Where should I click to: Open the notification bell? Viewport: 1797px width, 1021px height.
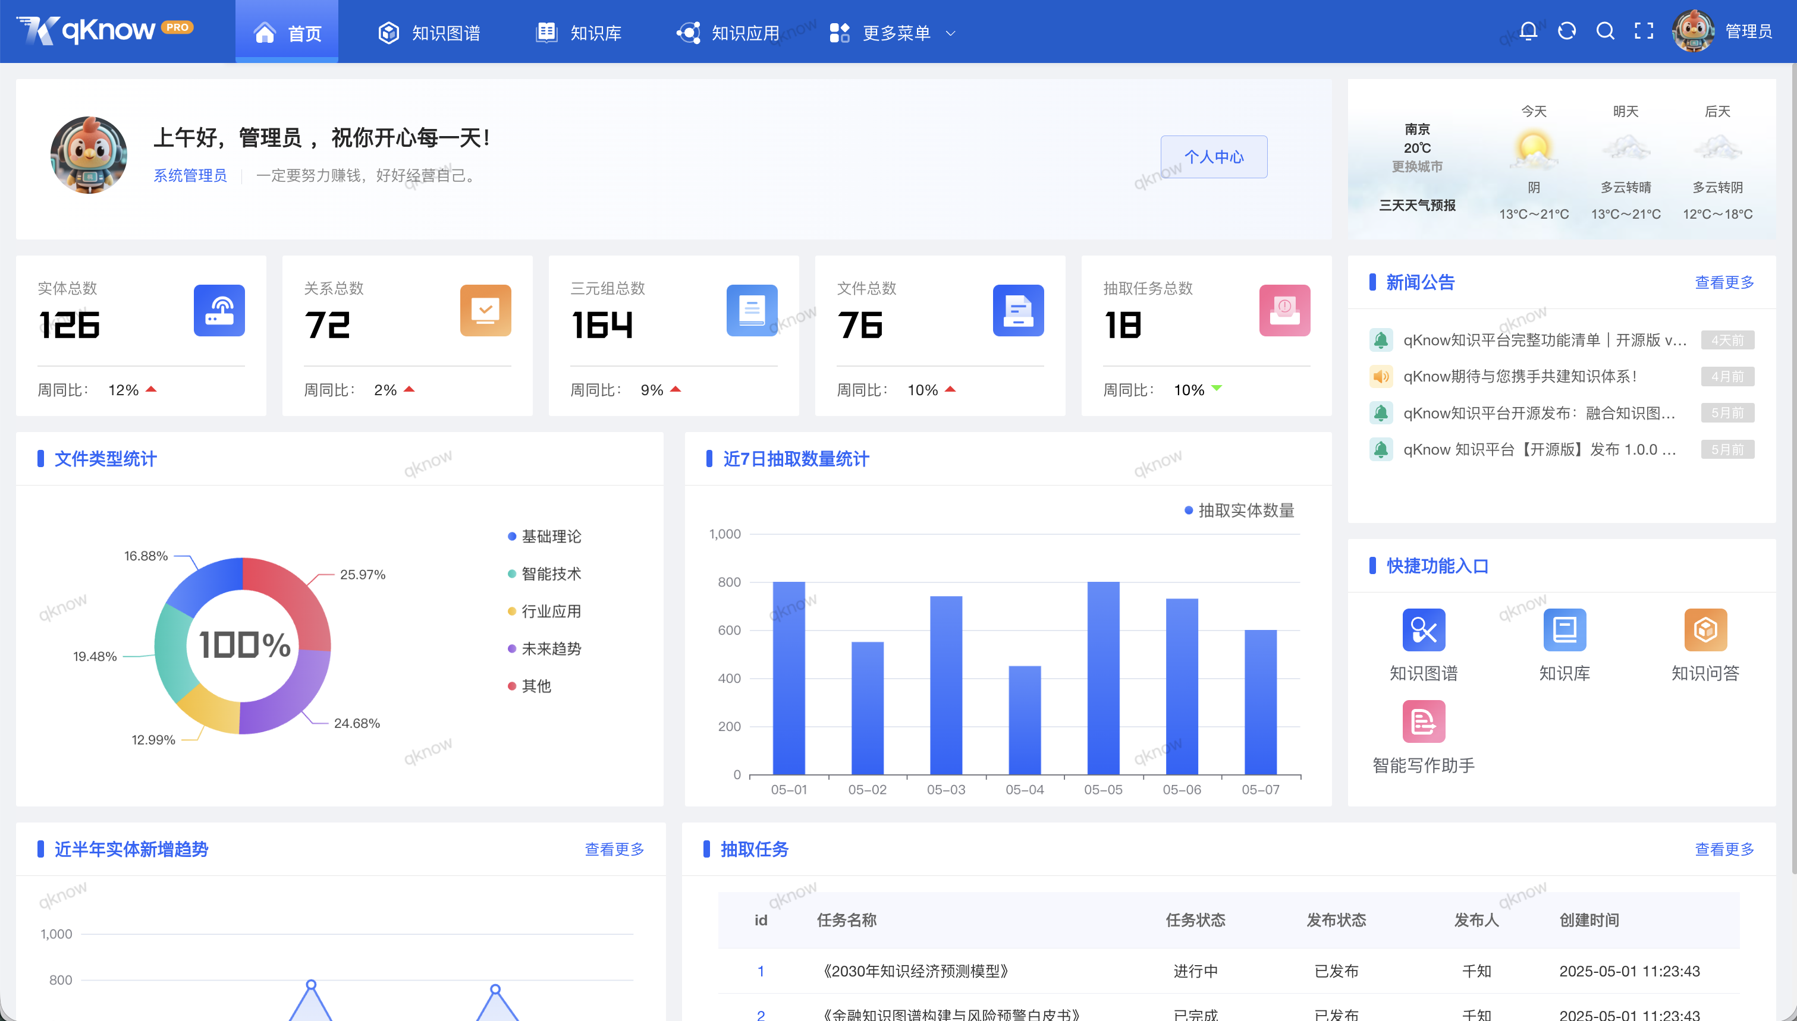1528,31
